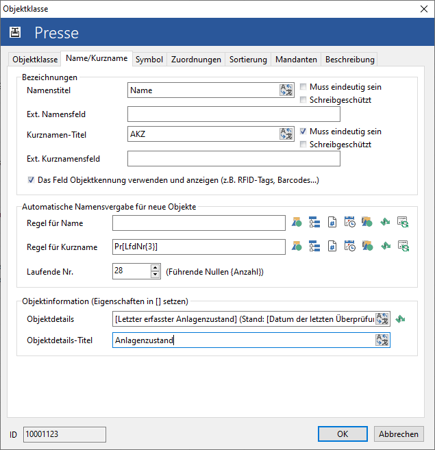
Task: Insert the running number (#) placeholder into Regel für Name
Action: 332,223
